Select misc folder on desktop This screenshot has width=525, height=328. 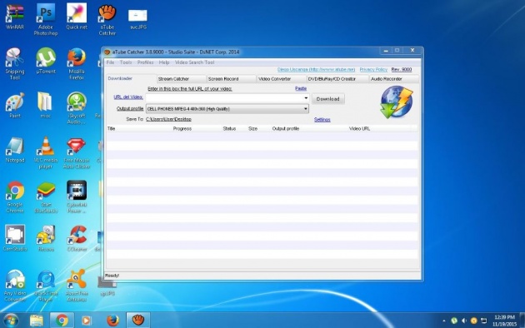pyautogui.click(x=46, y=105)
